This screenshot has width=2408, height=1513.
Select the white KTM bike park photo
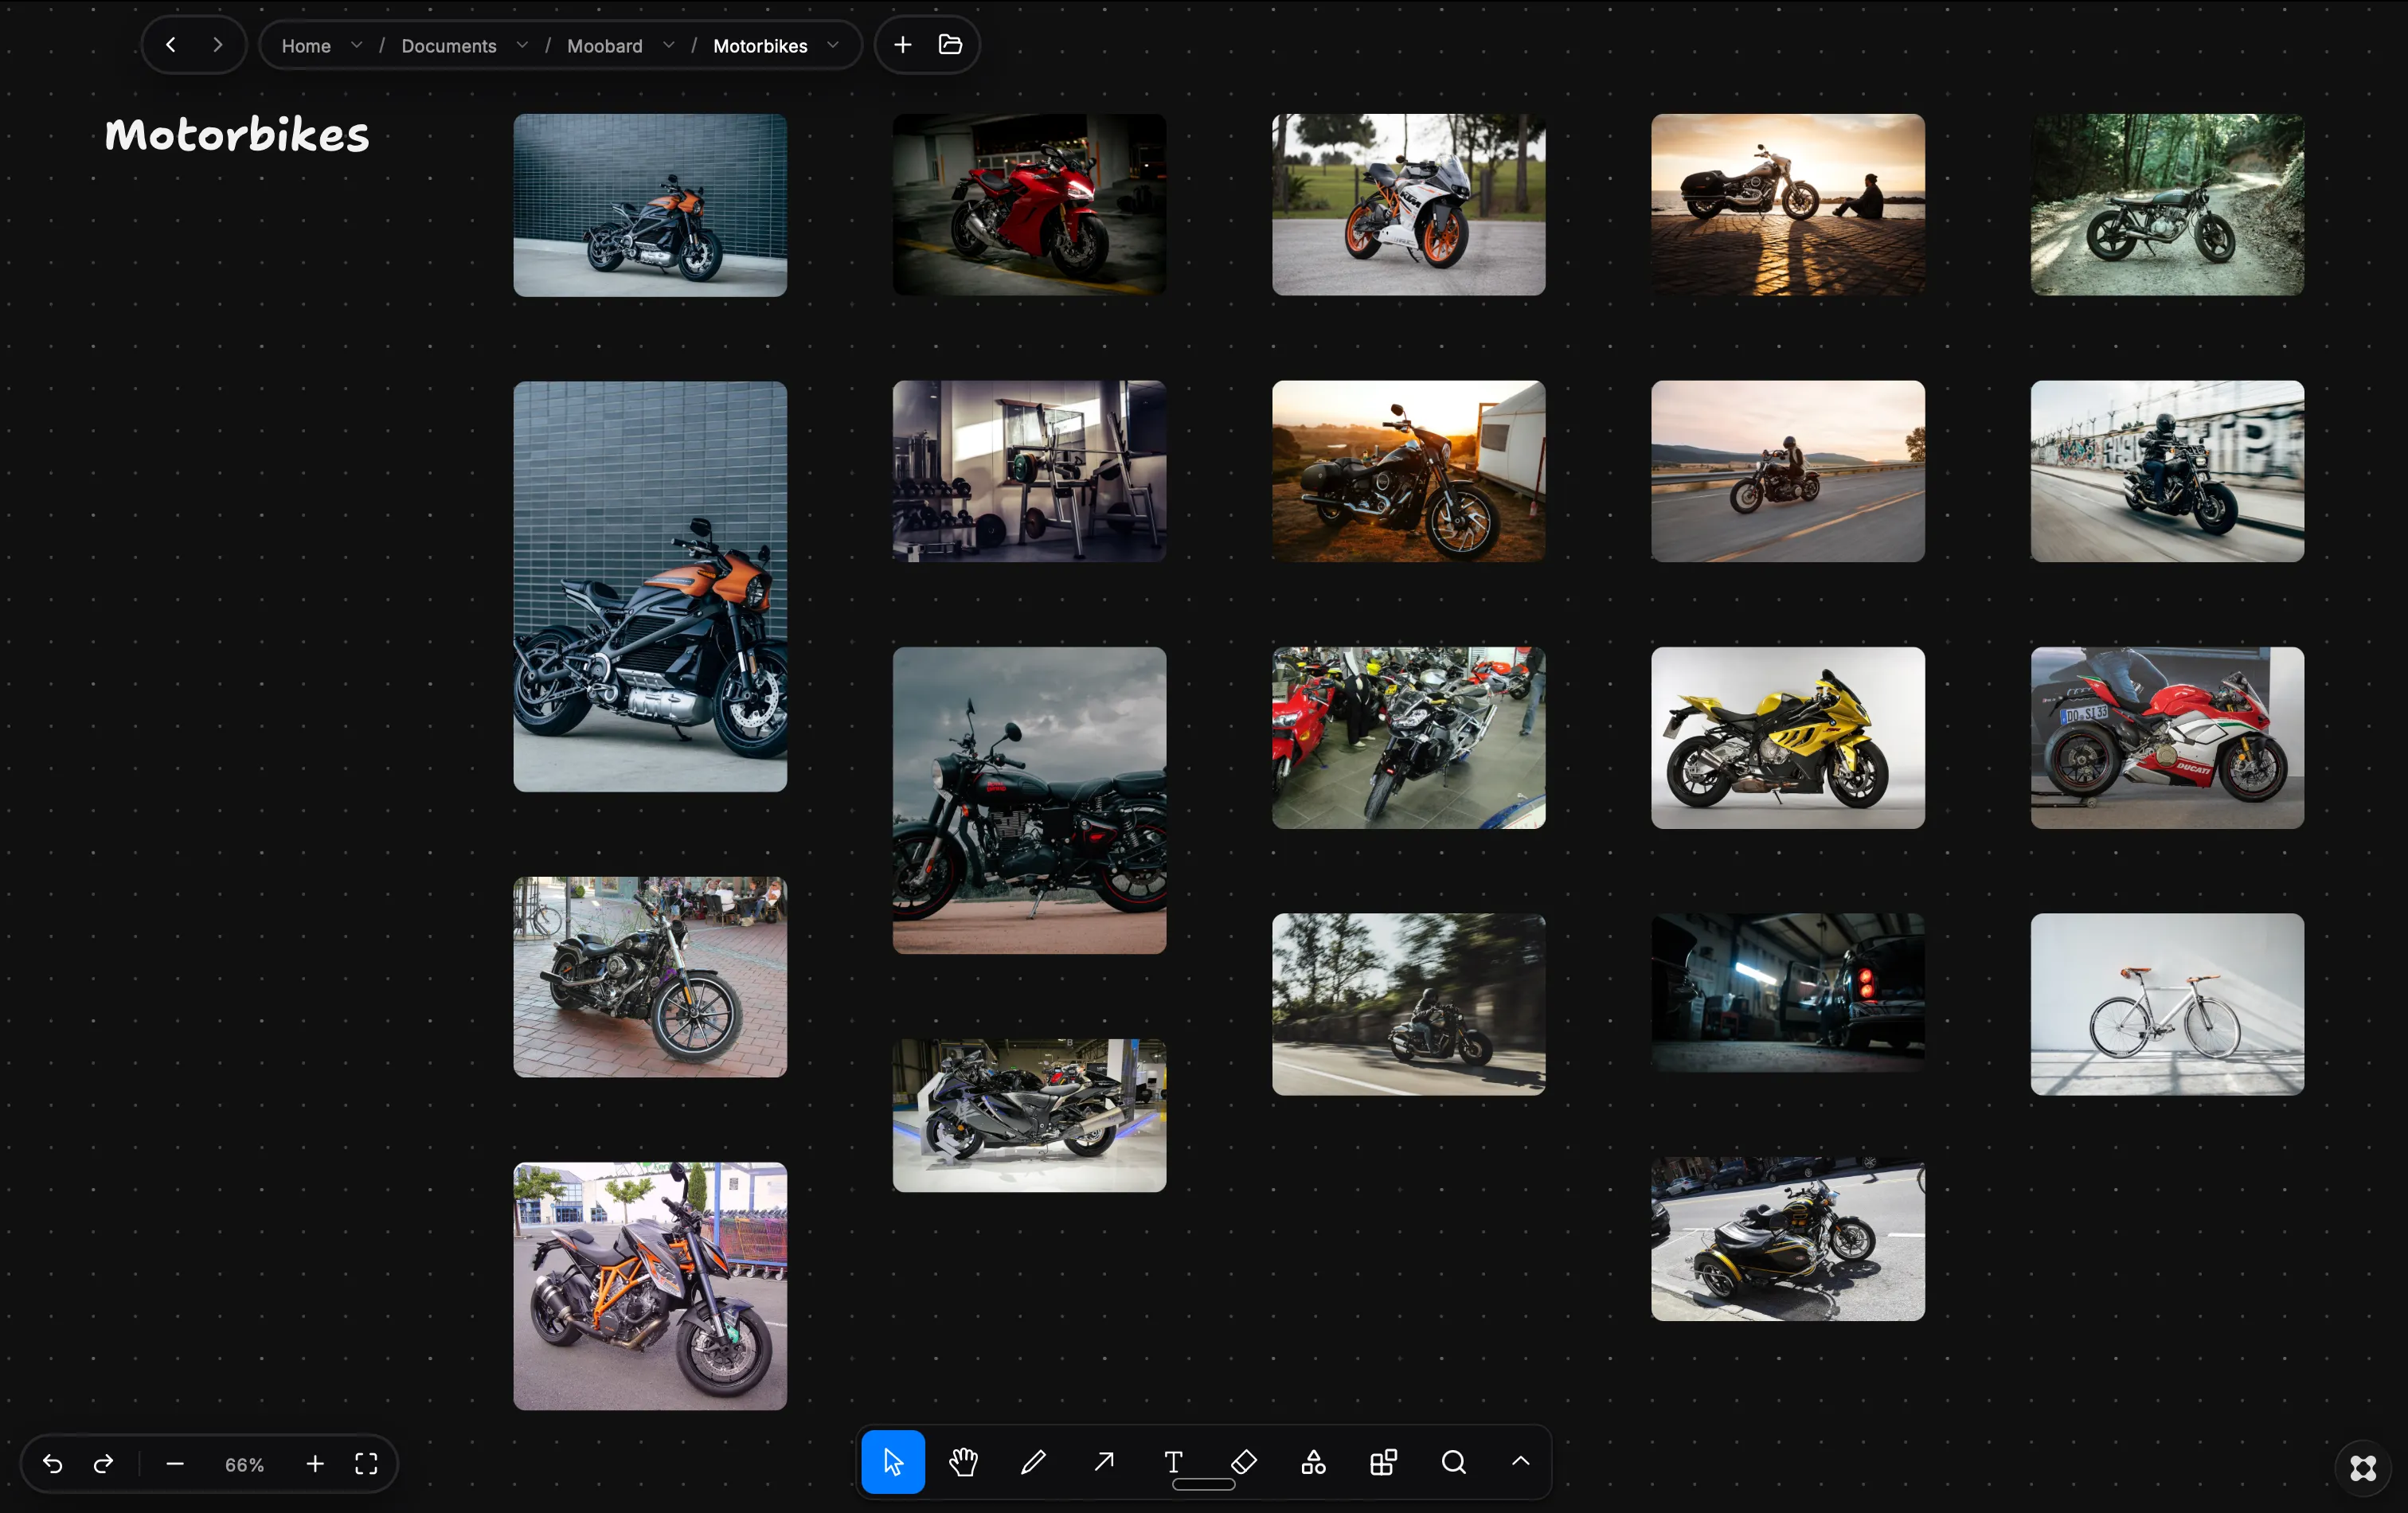point(1408,204)
